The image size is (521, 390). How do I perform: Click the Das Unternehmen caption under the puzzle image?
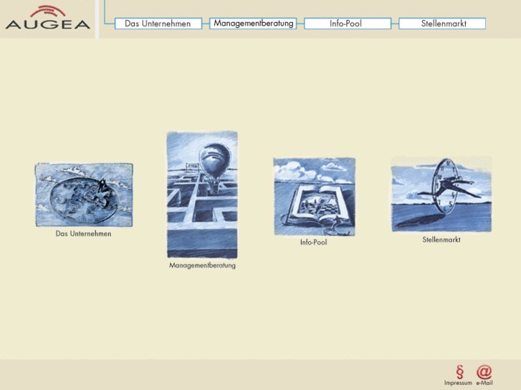[83, 234]
